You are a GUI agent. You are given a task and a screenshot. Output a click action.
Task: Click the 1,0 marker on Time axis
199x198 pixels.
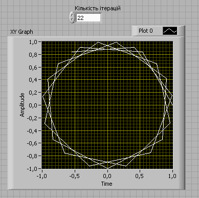coord(172,176)
